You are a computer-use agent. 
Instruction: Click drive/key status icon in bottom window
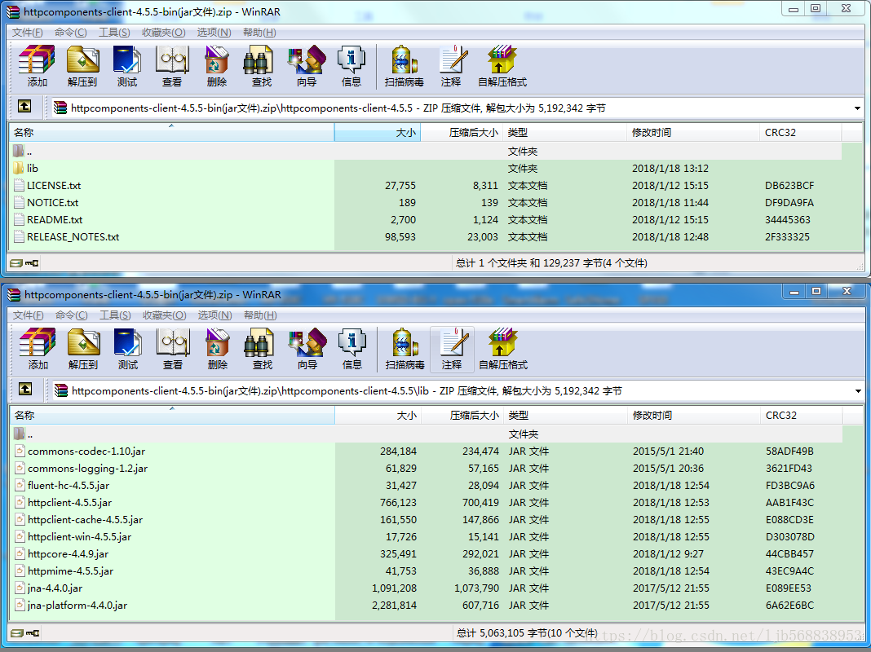tap(25, 632)
